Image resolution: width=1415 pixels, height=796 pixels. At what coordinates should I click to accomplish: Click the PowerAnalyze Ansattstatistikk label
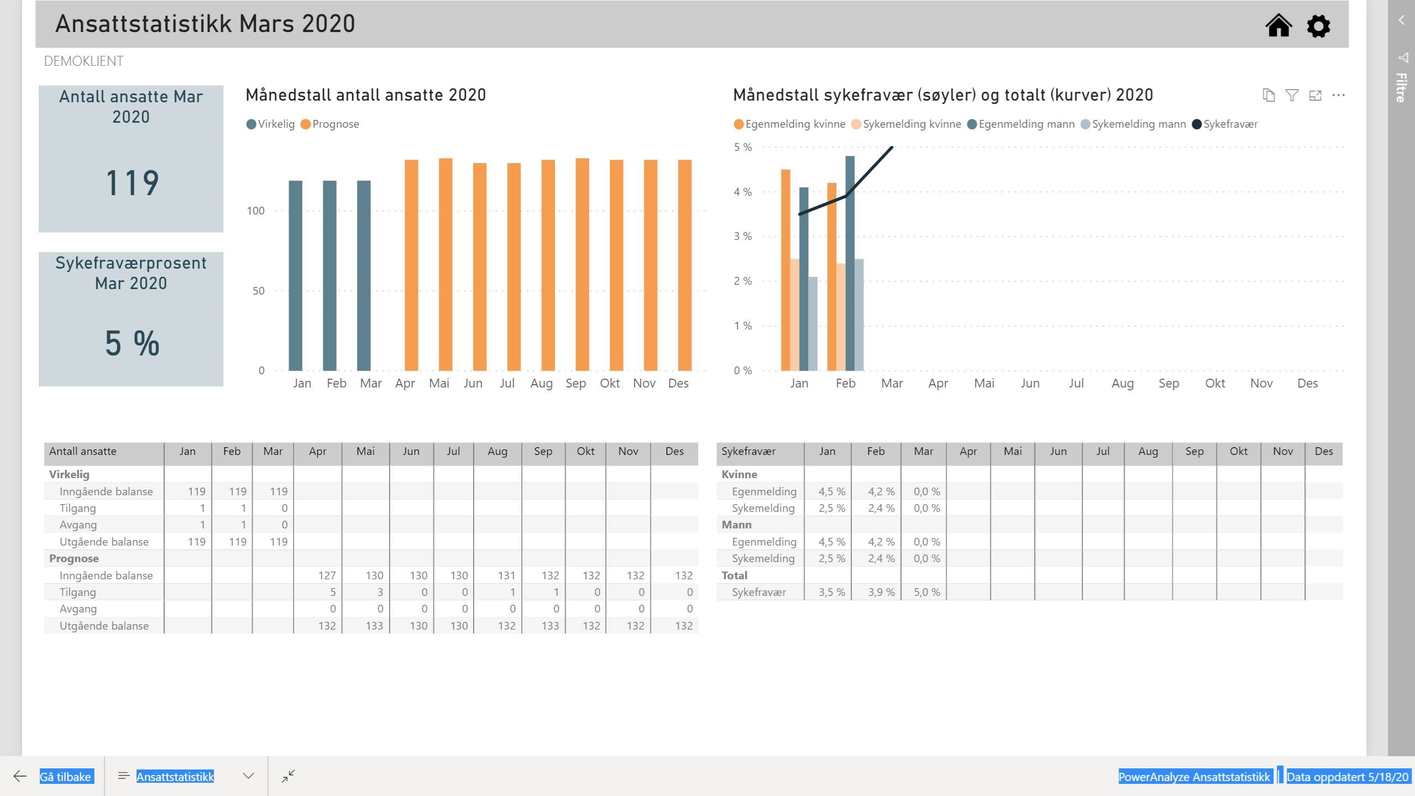[1194, 776]
